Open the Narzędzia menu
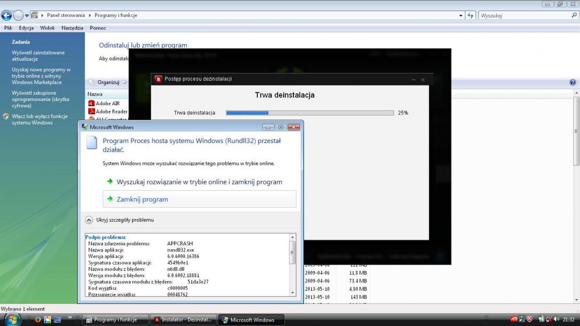Viewport: 580px width, 326px height. 72,28
